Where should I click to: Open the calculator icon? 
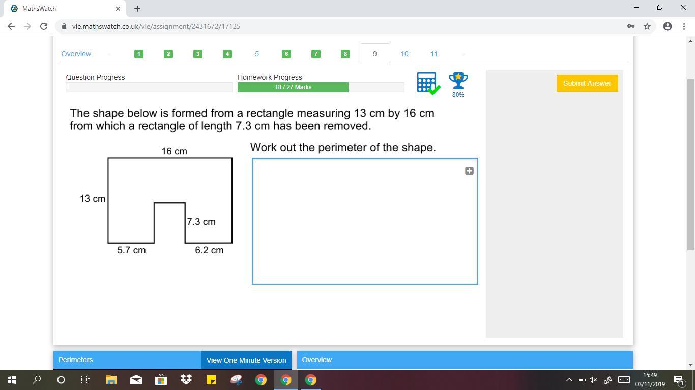(427, 83)
